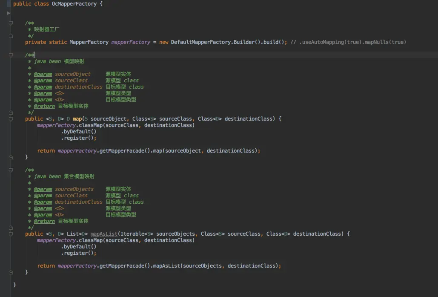Click the commented-out .useAutoMapping(true) text
The height and width of the screenshot is (297, 438).
pos(331,42)
